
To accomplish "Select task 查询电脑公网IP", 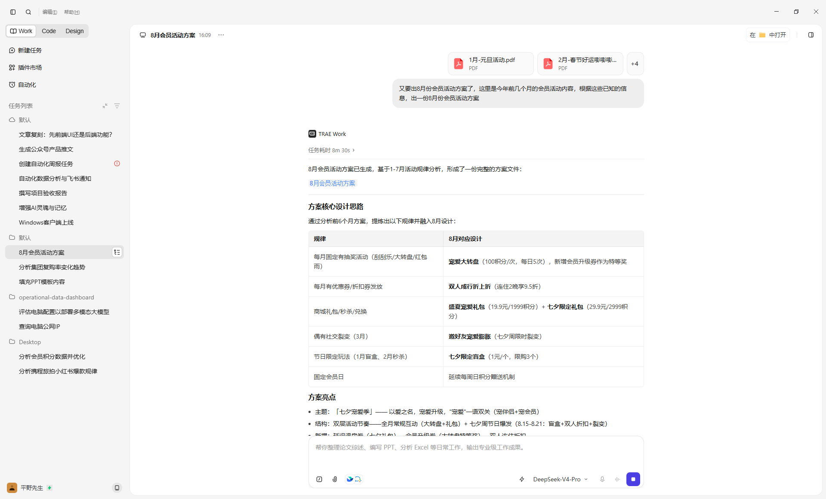I will pos(65,327).
